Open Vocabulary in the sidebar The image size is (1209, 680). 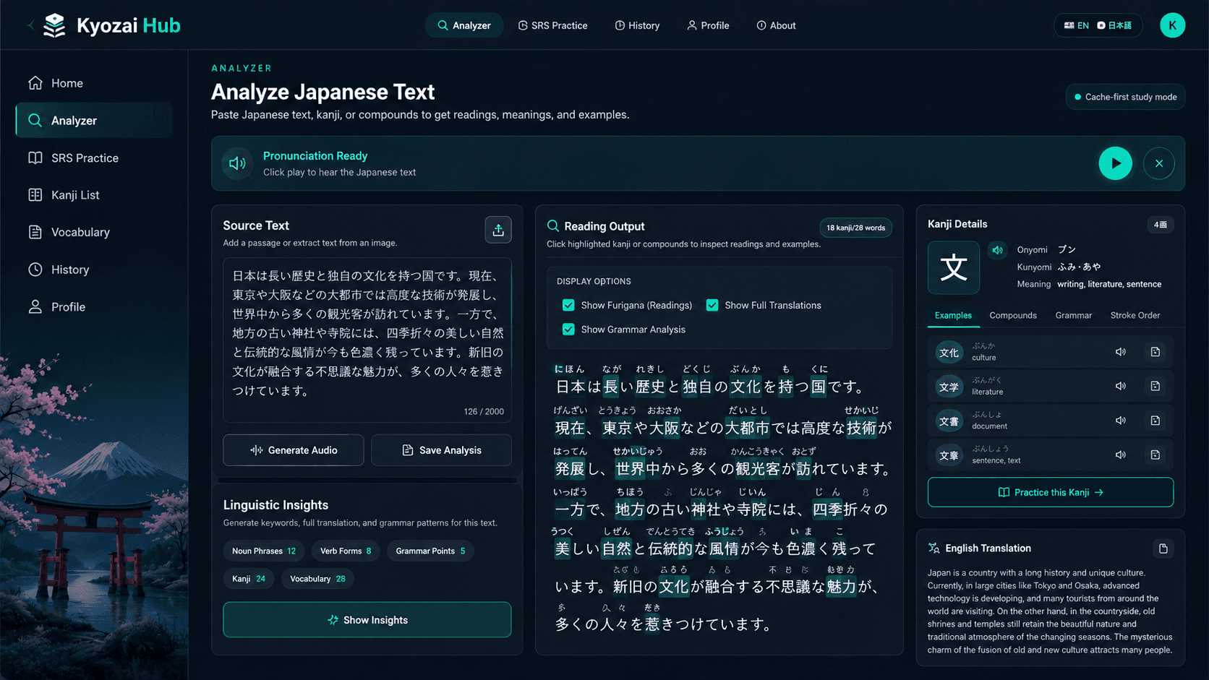coord(94,232)
